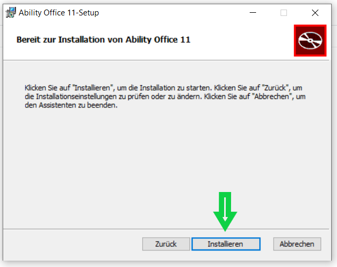Click the heading "Bereit zur Installation von Ability Office 11"
Viewport: 337px width, 267px height.
(103, 40)
